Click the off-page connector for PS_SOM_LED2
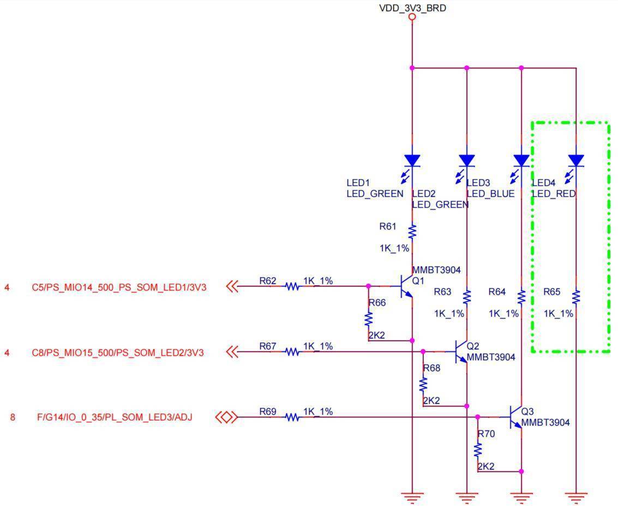 (232, 352)
